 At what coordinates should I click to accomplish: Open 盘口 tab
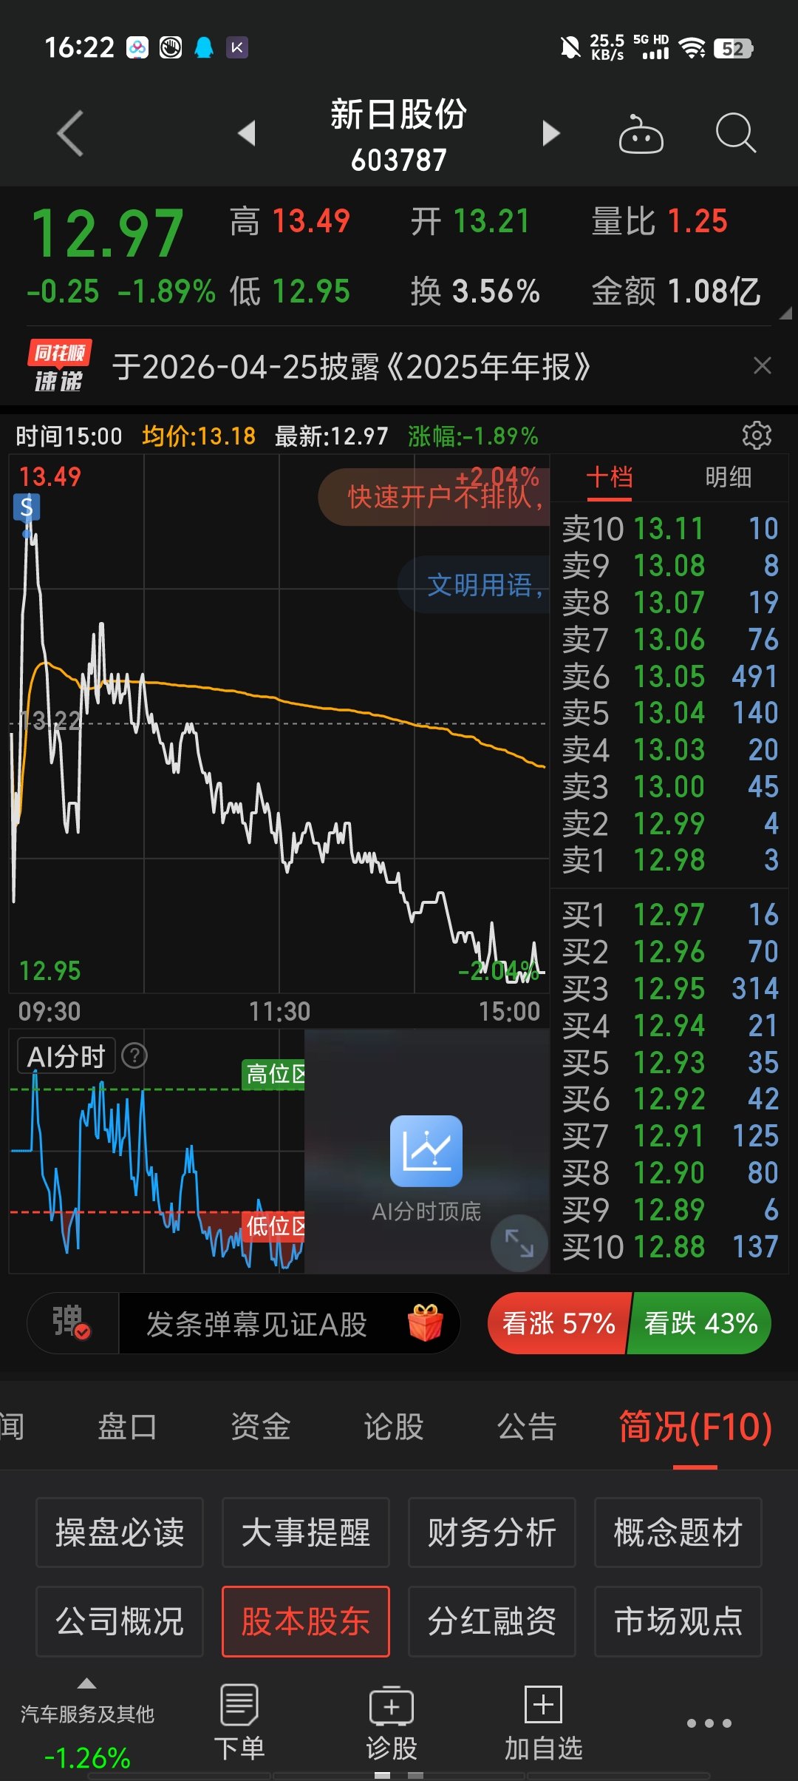[x=127, y=1426]
